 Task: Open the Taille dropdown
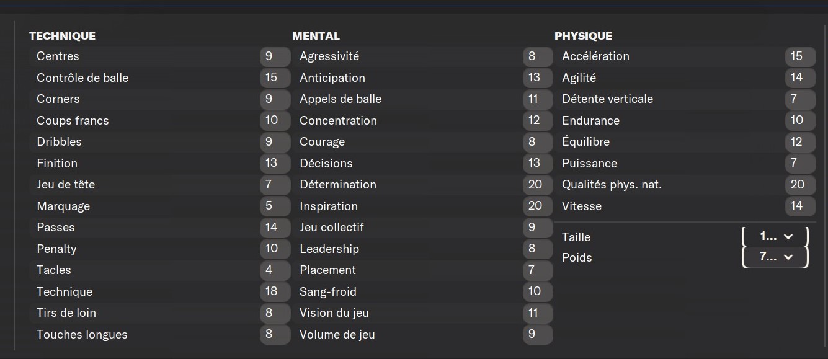tap(775, 237)
